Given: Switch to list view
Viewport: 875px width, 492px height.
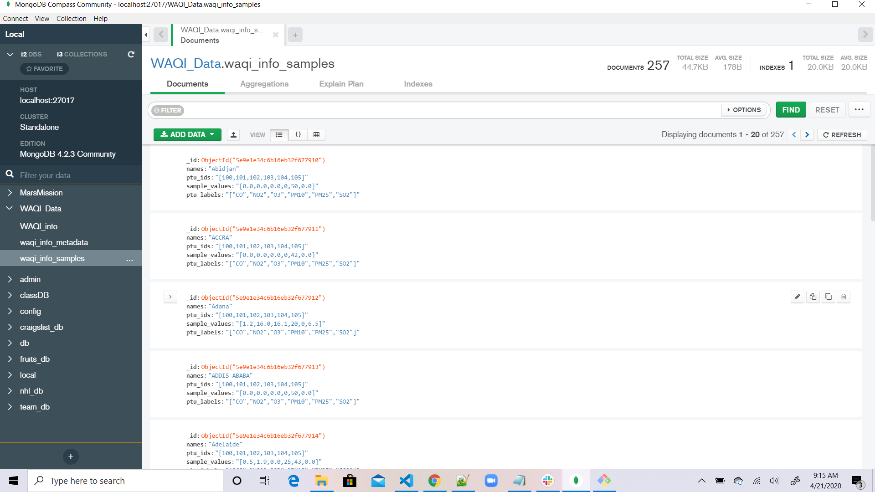Looking at the screenshot, I should coord(279,135).
